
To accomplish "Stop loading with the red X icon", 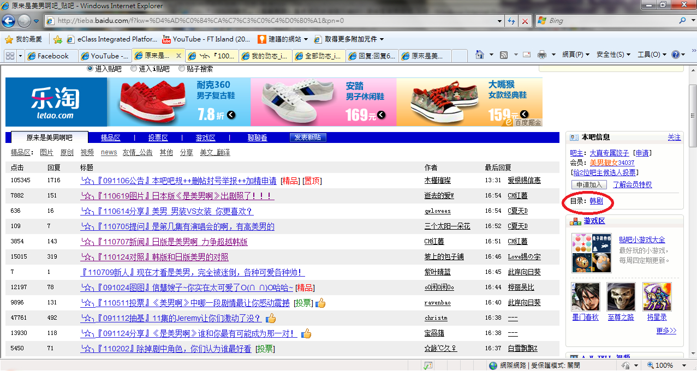I will (x=525, y=21).
